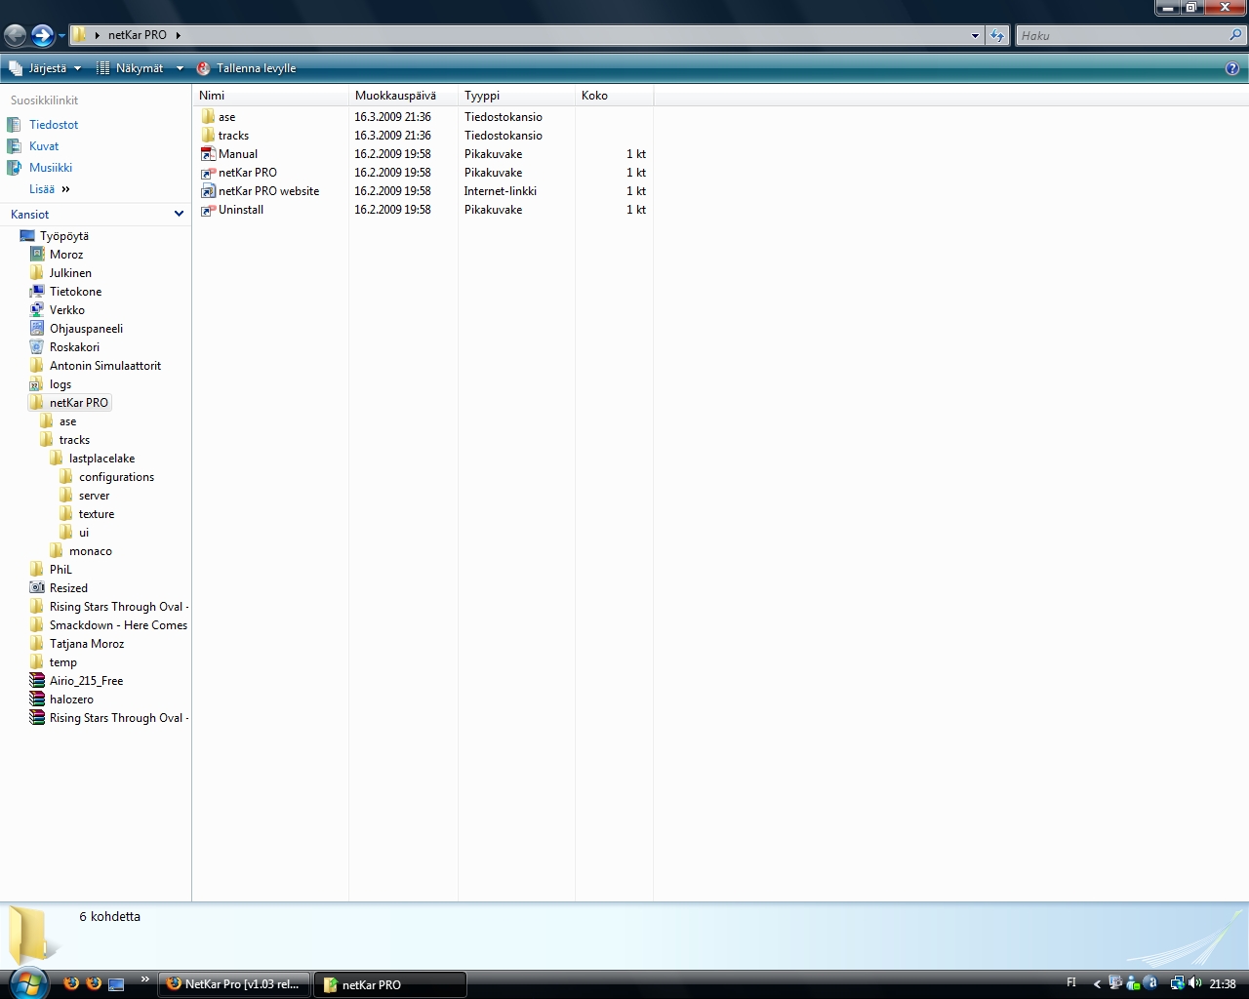This screenshot has height=999, width=1249.
Task: Select the monaco folder in tree
Action: click(x=90, y=551)
